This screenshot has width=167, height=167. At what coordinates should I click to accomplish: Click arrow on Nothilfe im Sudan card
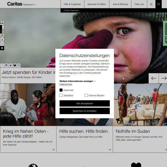(166, 150)
